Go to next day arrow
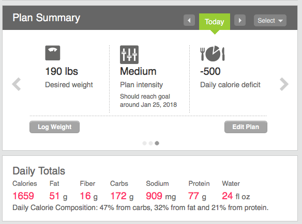Screen dimensions: 302x224 coord(240,20)
